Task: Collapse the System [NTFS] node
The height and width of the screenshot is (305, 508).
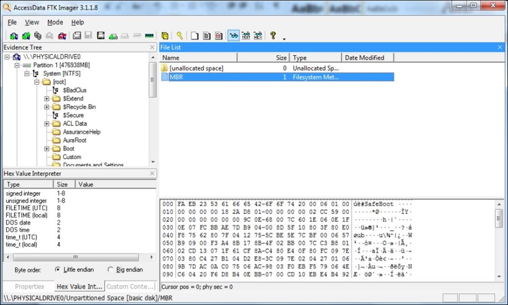Action: 27,74
